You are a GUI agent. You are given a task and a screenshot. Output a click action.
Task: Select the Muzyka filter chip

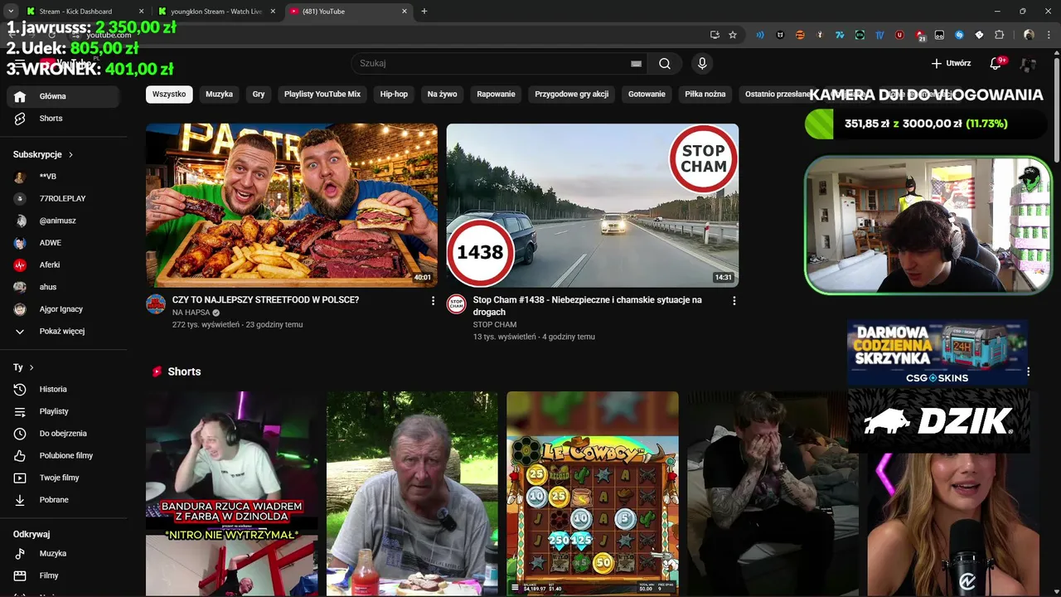click(x=219, y=95)
